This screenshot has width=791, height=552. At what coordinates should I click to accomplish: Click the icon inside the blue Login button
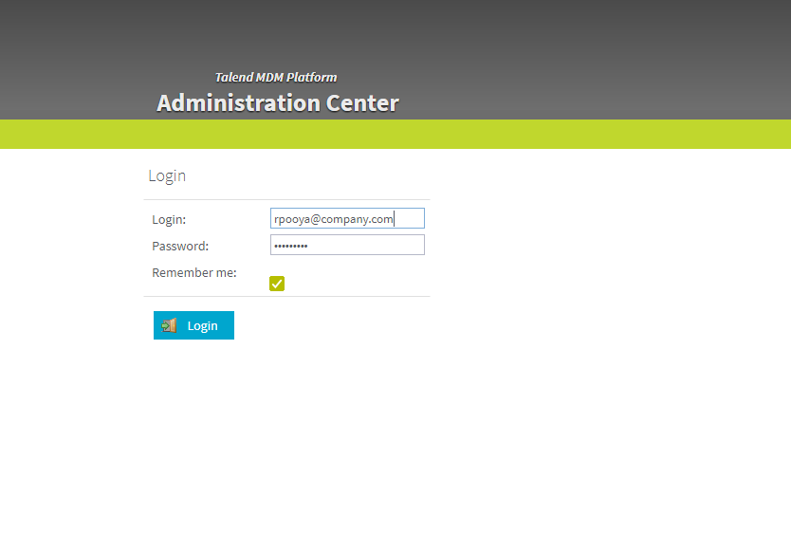tap(170, 325)
